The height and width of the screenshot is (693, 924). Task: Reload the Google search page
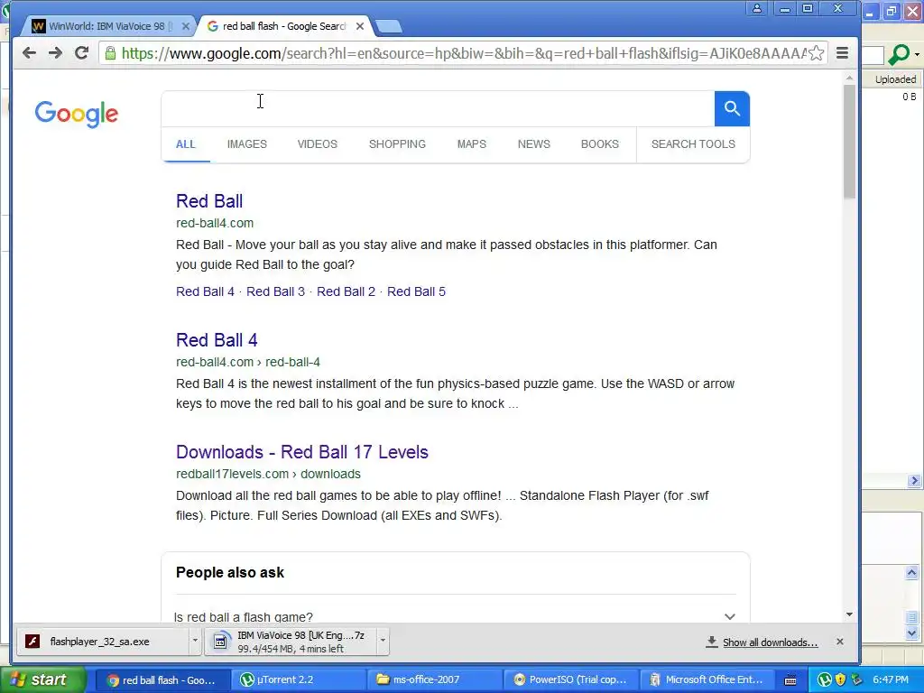pyautogui.click(x=81, y=53)
